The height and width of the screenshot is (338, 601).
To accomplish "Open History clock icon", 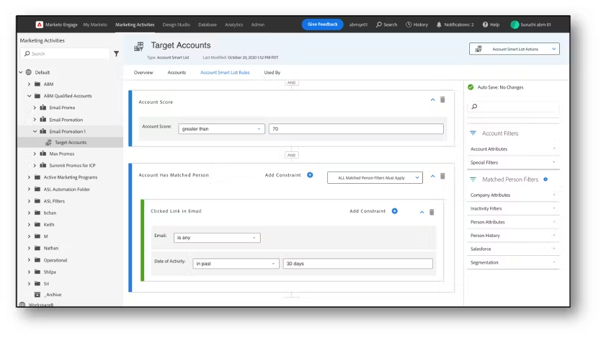I will pyautogui.click(x=409, y=25).
